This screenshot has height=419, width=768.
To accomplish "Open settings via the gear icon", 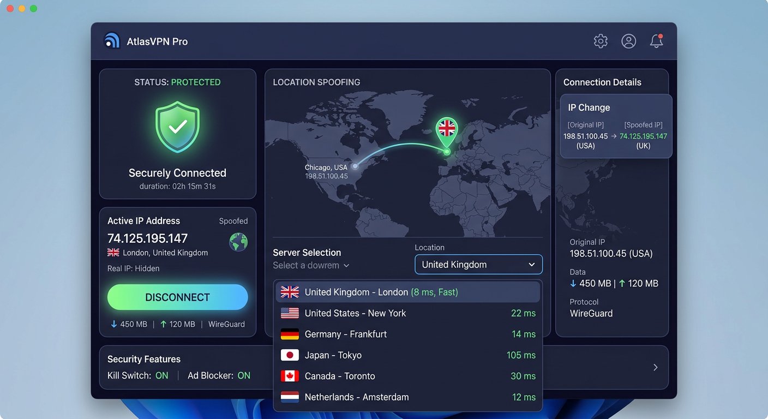I will click(x=601, y=41).
